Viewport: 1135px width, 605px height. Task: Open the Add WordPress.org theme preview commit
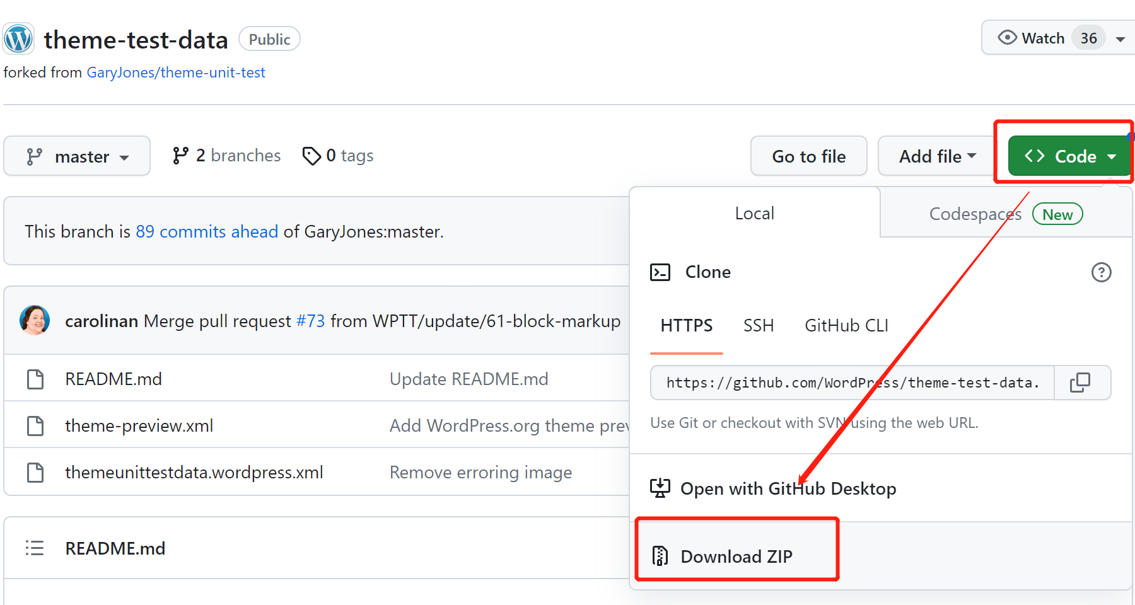(x=509, y=425)
